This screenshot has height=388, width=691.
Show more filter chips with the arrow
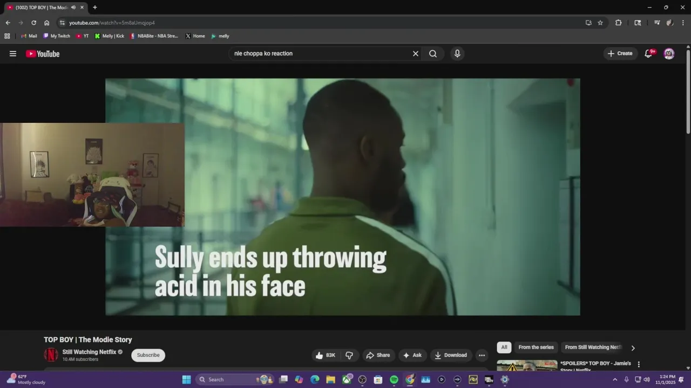coord(633,348)
